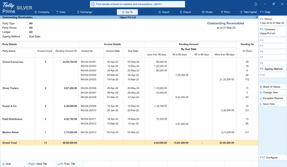This screenshot has height=167, width=287.
Task: Click the Outstanding Receivables report title
Action: point(226,23)
